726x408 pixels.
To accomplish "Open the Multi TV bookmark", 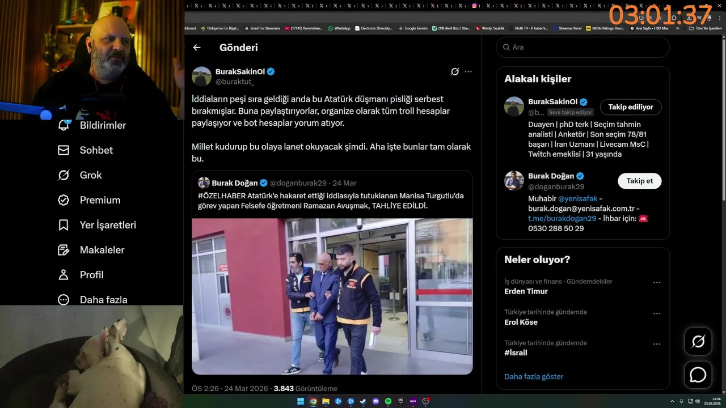I will tap(527, 28).
